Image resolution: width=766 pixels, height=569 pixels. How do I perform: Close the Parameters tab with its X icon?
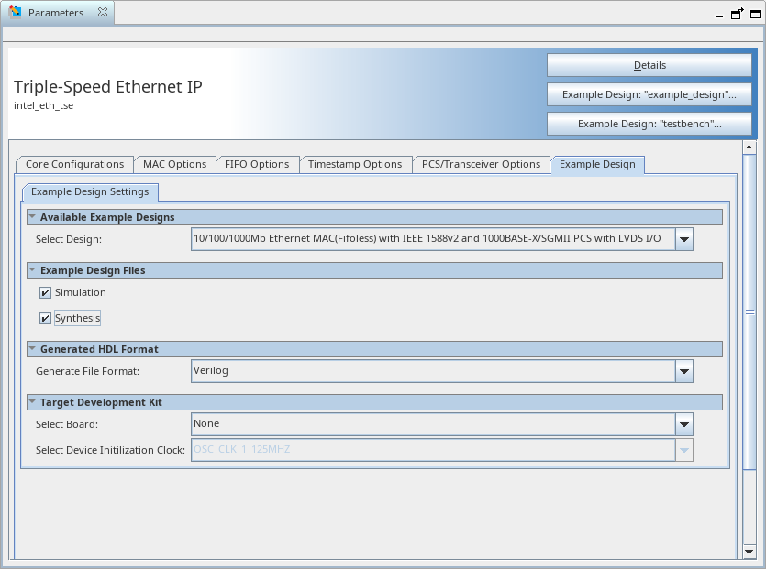[102, 12]
